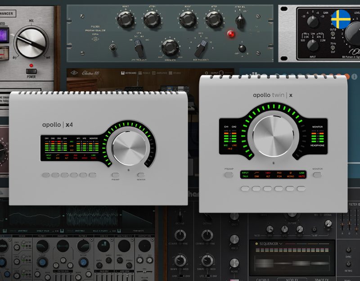Select the MOD FX tab
This screenshot has height=281, width=360.
[x=292, y=279]
